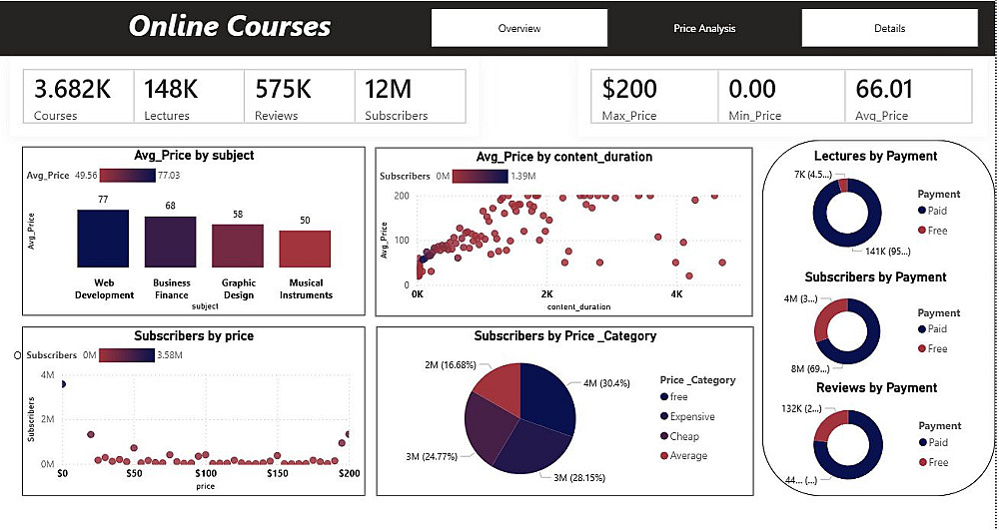The image size is (999, 530).
Task: Click Paid legend marker in Lectures by Payment
Action: point(921,211)
